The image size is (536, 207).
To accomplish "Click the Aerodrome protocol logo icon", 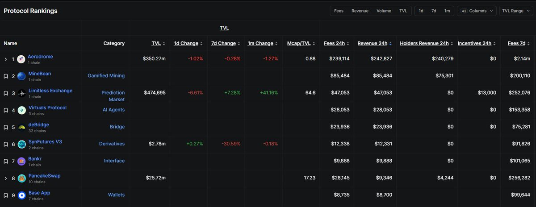I will [21, 59].
